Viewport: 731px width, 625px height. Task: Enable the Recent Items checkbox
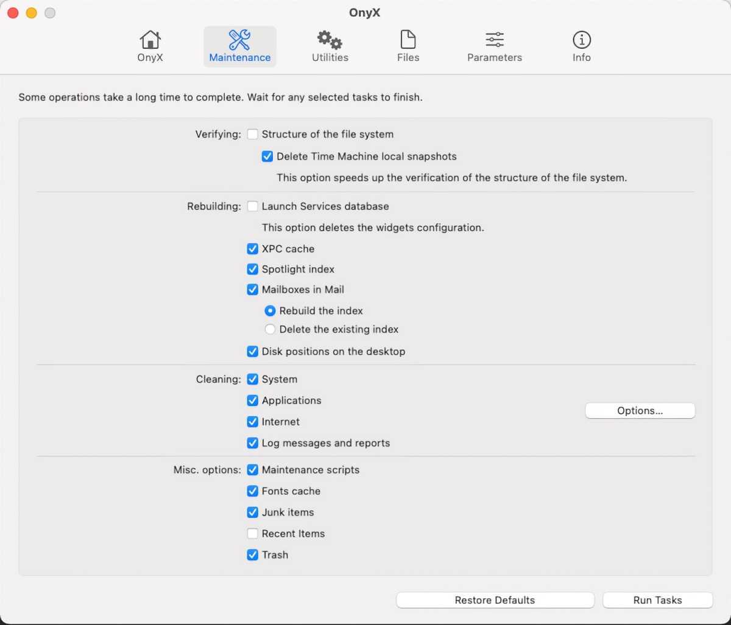[253, 534]
